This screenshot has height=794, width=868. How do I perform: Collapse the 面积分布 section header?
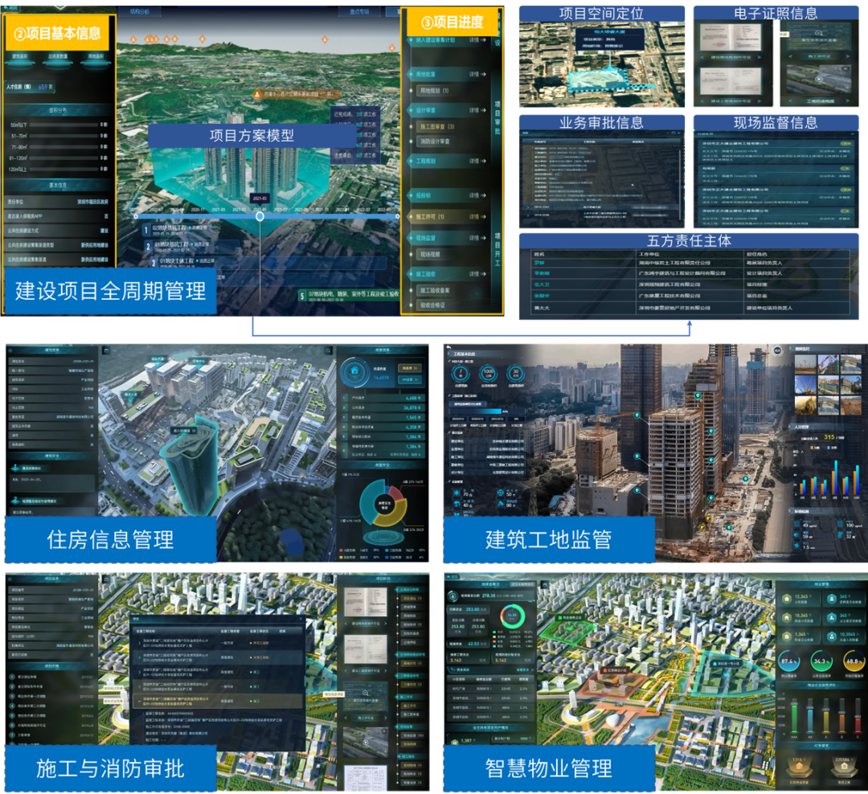[x=58, y=110]
